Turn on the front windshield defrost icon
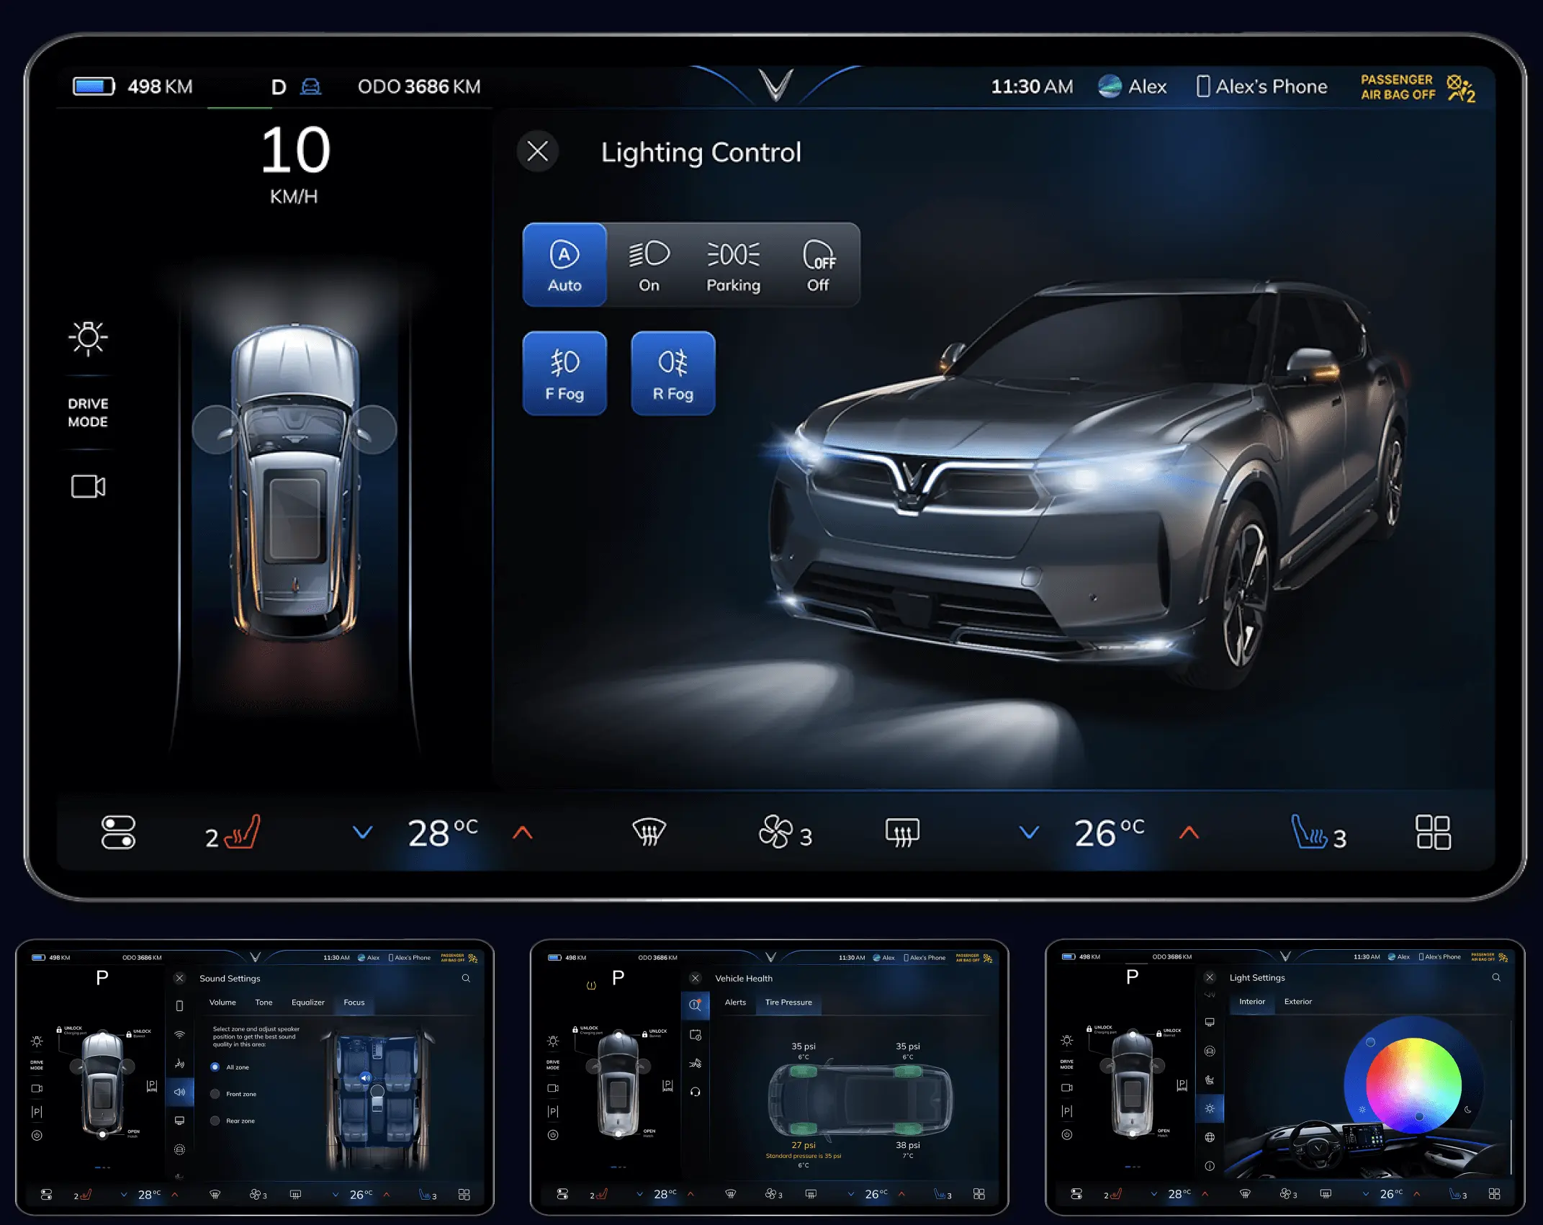Screen dimensions: 1543x1225 [649, 833]
